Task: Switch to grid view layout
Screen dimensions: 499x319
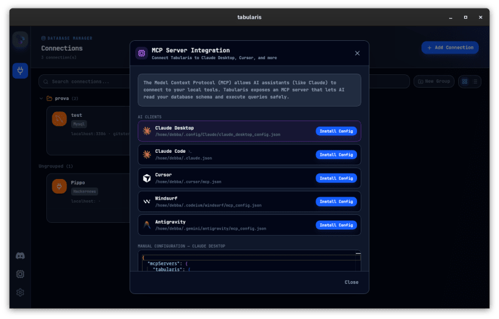Action: 465,82
